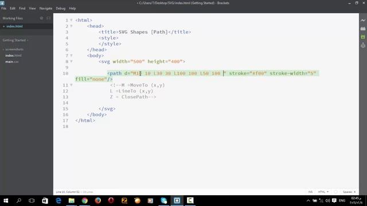Click the stroke "#f00" color value
This screenshot has width=367, height=206.
(258, 73)
